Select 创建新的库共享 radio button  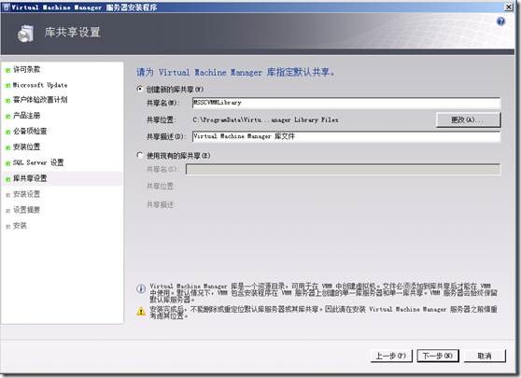pyautogui.click(x=140, y=89)
